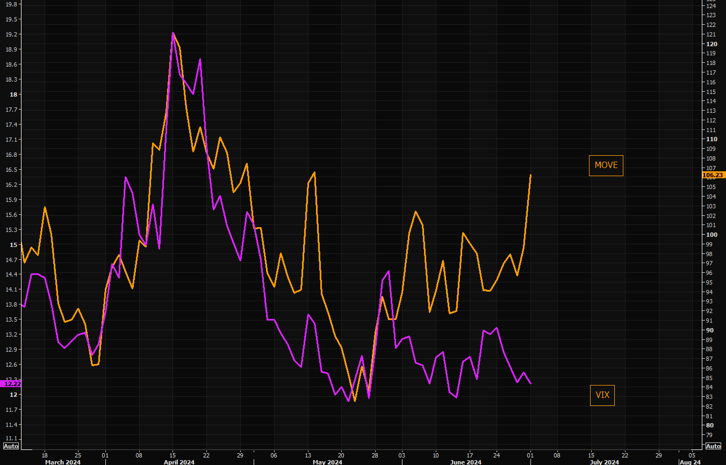Click the 110 value on the right axis

coord(711,139)
